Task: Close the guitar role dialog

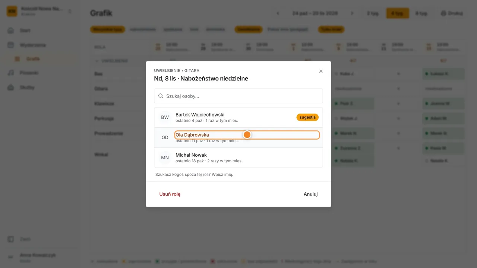Action: point(321,71)
